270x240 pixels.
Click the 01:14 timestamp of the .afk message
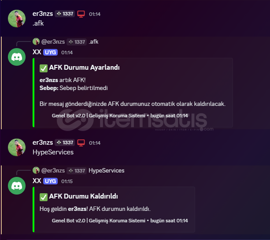pos(95,14)
